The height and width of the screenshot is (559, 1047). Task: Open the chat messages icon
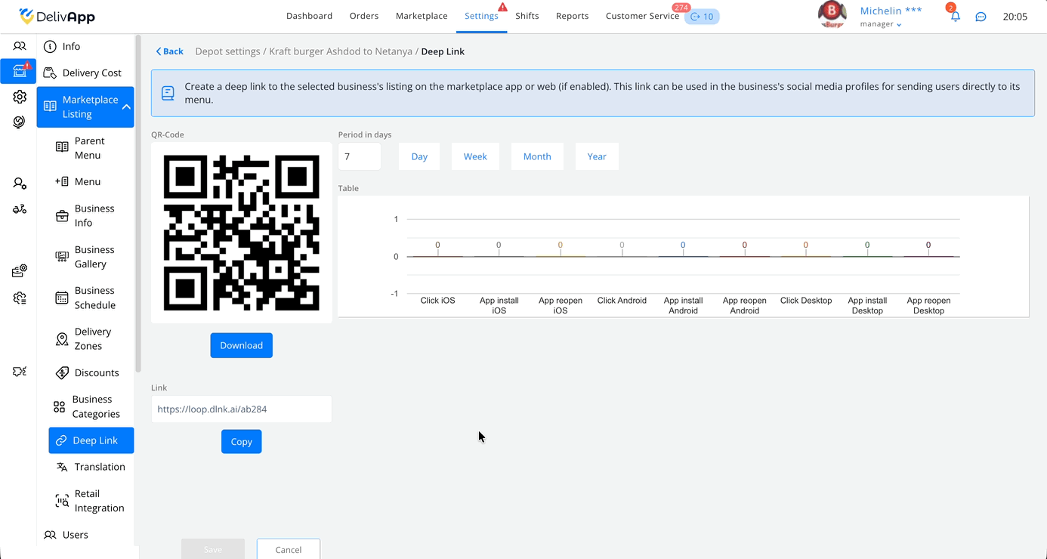coord(981,17)
